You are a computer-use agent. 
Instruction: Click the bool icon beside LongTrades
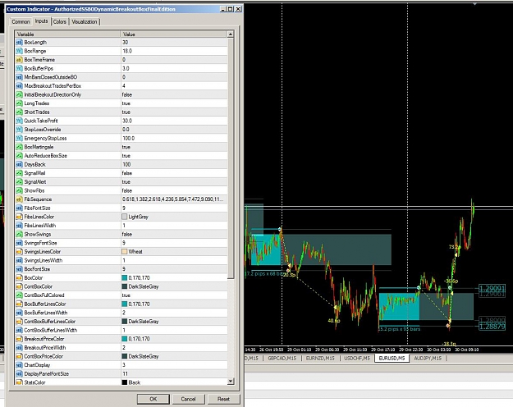pyautogui.click(x=20, y=103)
